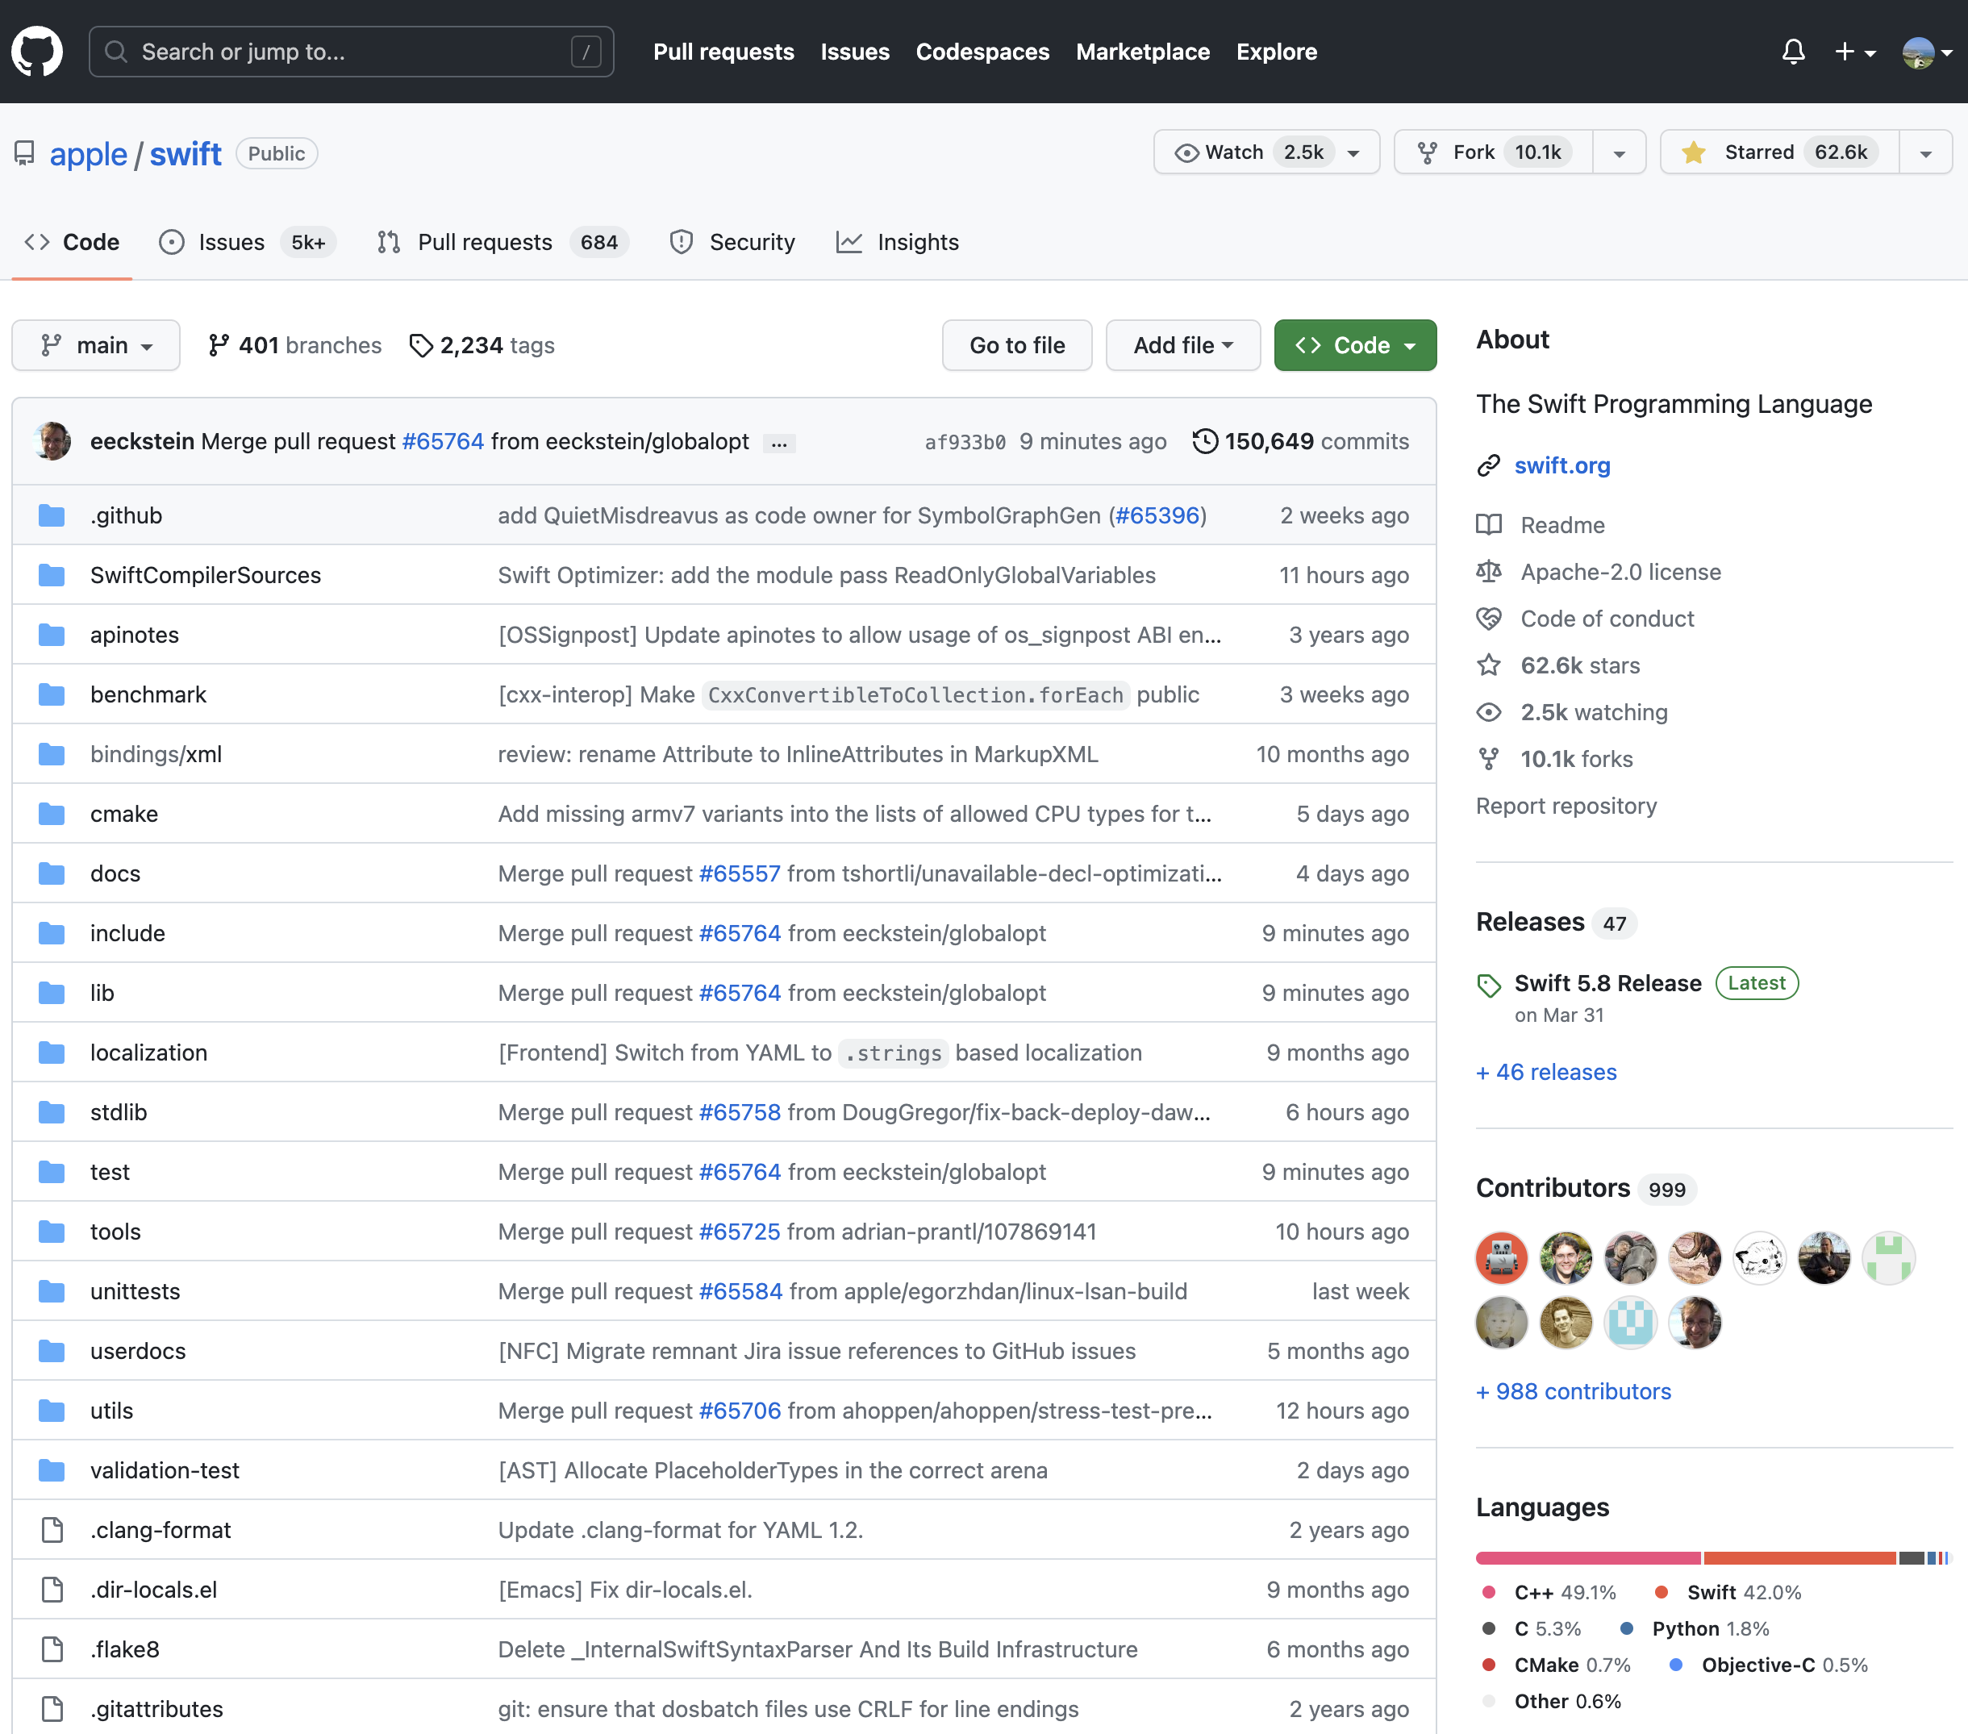Star the repository using the star icon
1968x1734 pixels.
point(1695,151)
